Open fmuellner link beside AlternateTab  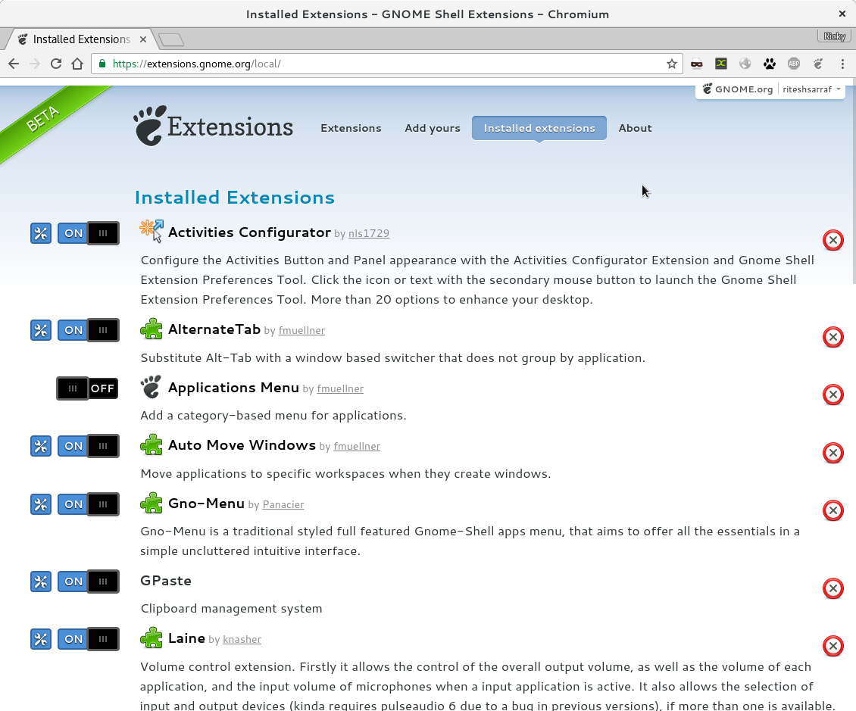[302, 331]
